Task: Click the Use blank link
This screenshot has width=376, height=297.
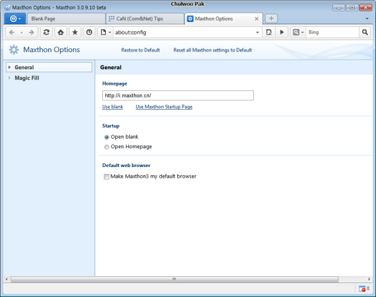Action: [x=113, y=107]
